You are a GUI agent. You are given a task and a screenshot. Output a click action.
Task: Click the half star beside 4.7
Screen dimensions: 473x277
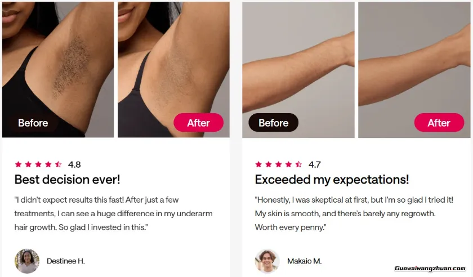pos(298,164)
